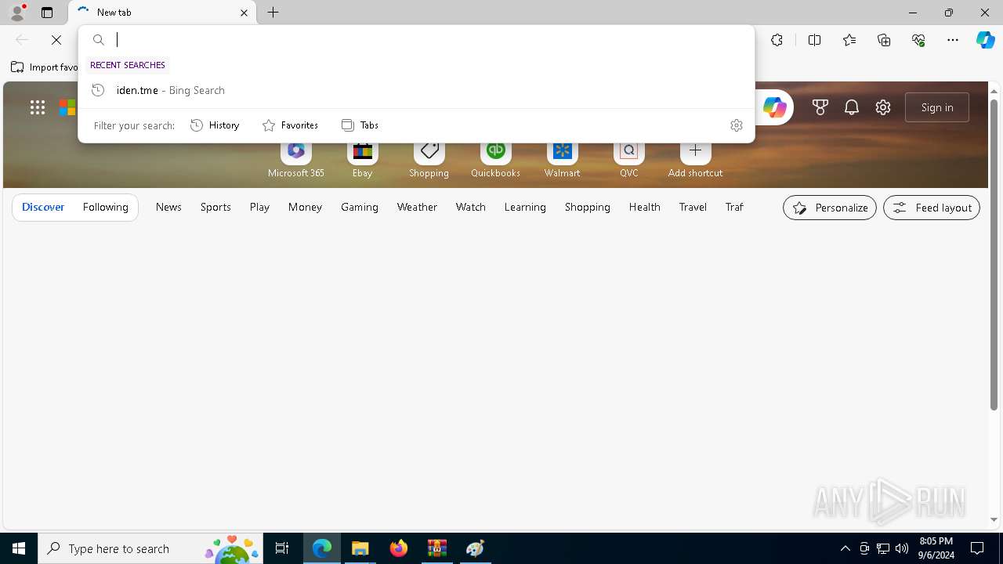The image size is (1003, 564).
Task: Open the Copilot button on page
Action: (x=774, y=107)
